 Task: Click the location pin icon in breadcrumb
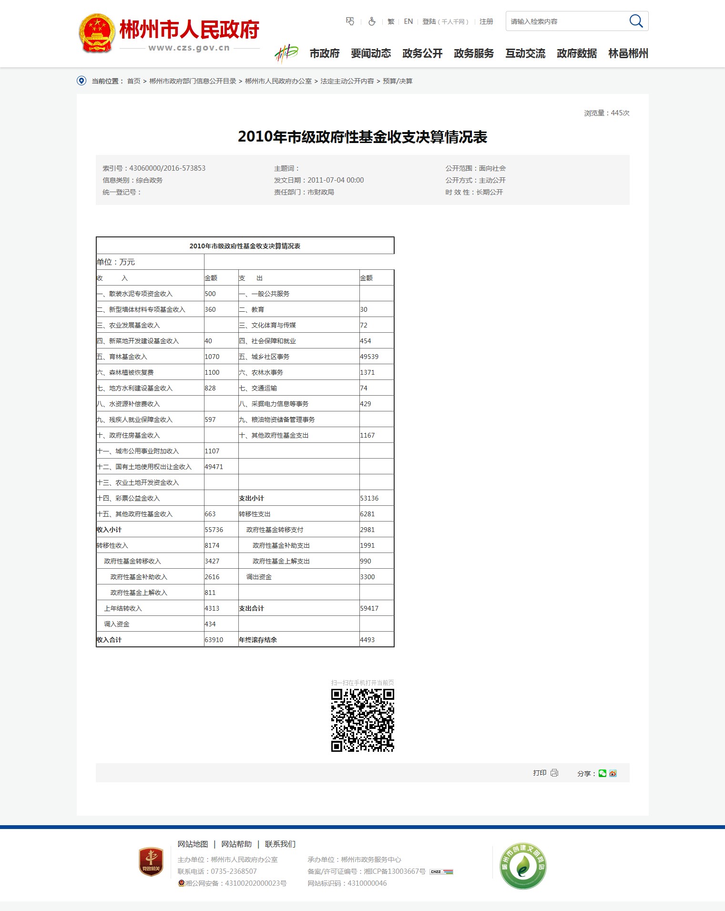tap(82, 81)
